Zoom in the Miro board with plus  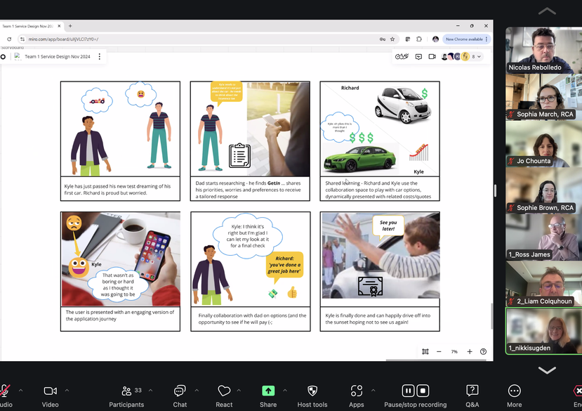coord(470,351)
